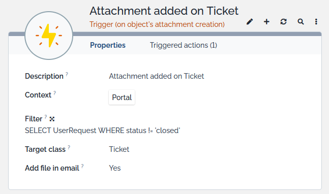Click the orange Trigger subtitle text
Screen dimensions: 329x194
click(x=157, y=24)
